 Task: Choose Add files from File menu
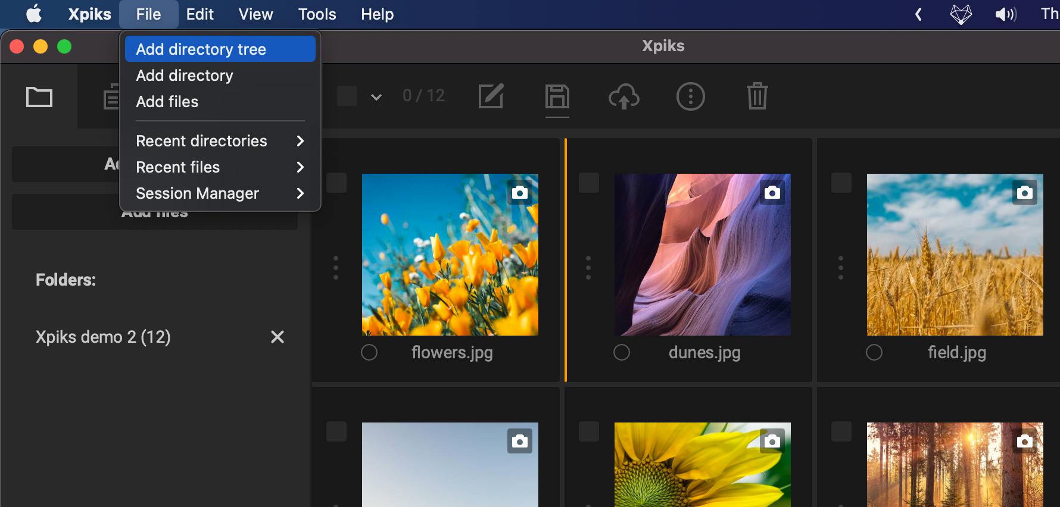(x=220, y=102)
